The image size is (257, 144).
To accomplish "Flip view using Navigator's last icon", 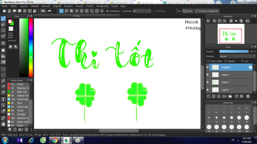I will (247, 21).
